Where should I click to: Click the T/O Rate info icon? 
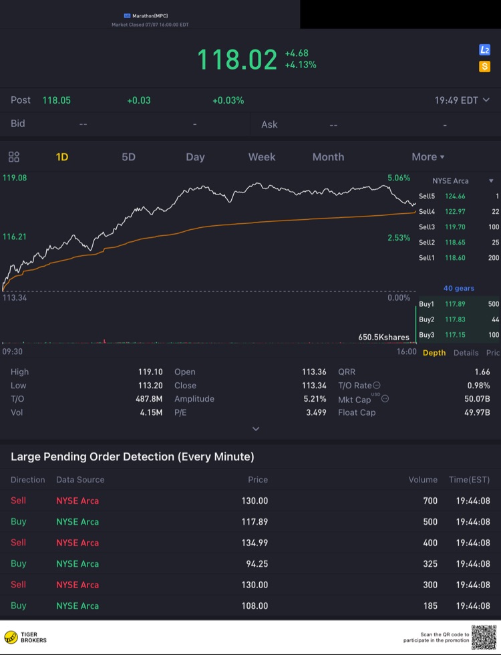pos(377,385)
